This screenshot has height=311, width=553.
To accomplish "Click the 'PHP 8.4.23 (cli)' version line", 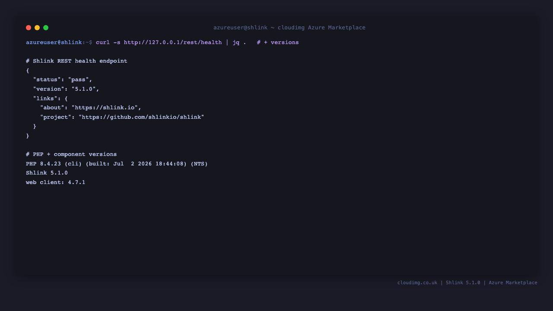I will pos(117,164).
